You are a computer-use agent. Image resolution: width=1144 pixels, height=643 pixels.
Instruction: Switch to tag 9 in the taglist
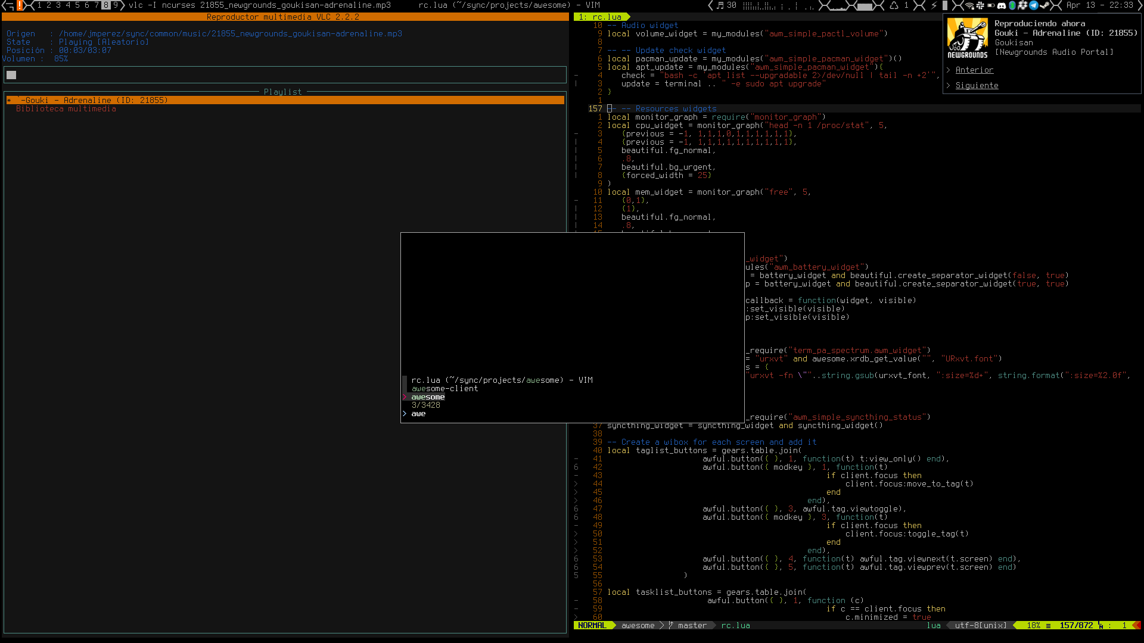click(116, 5)
